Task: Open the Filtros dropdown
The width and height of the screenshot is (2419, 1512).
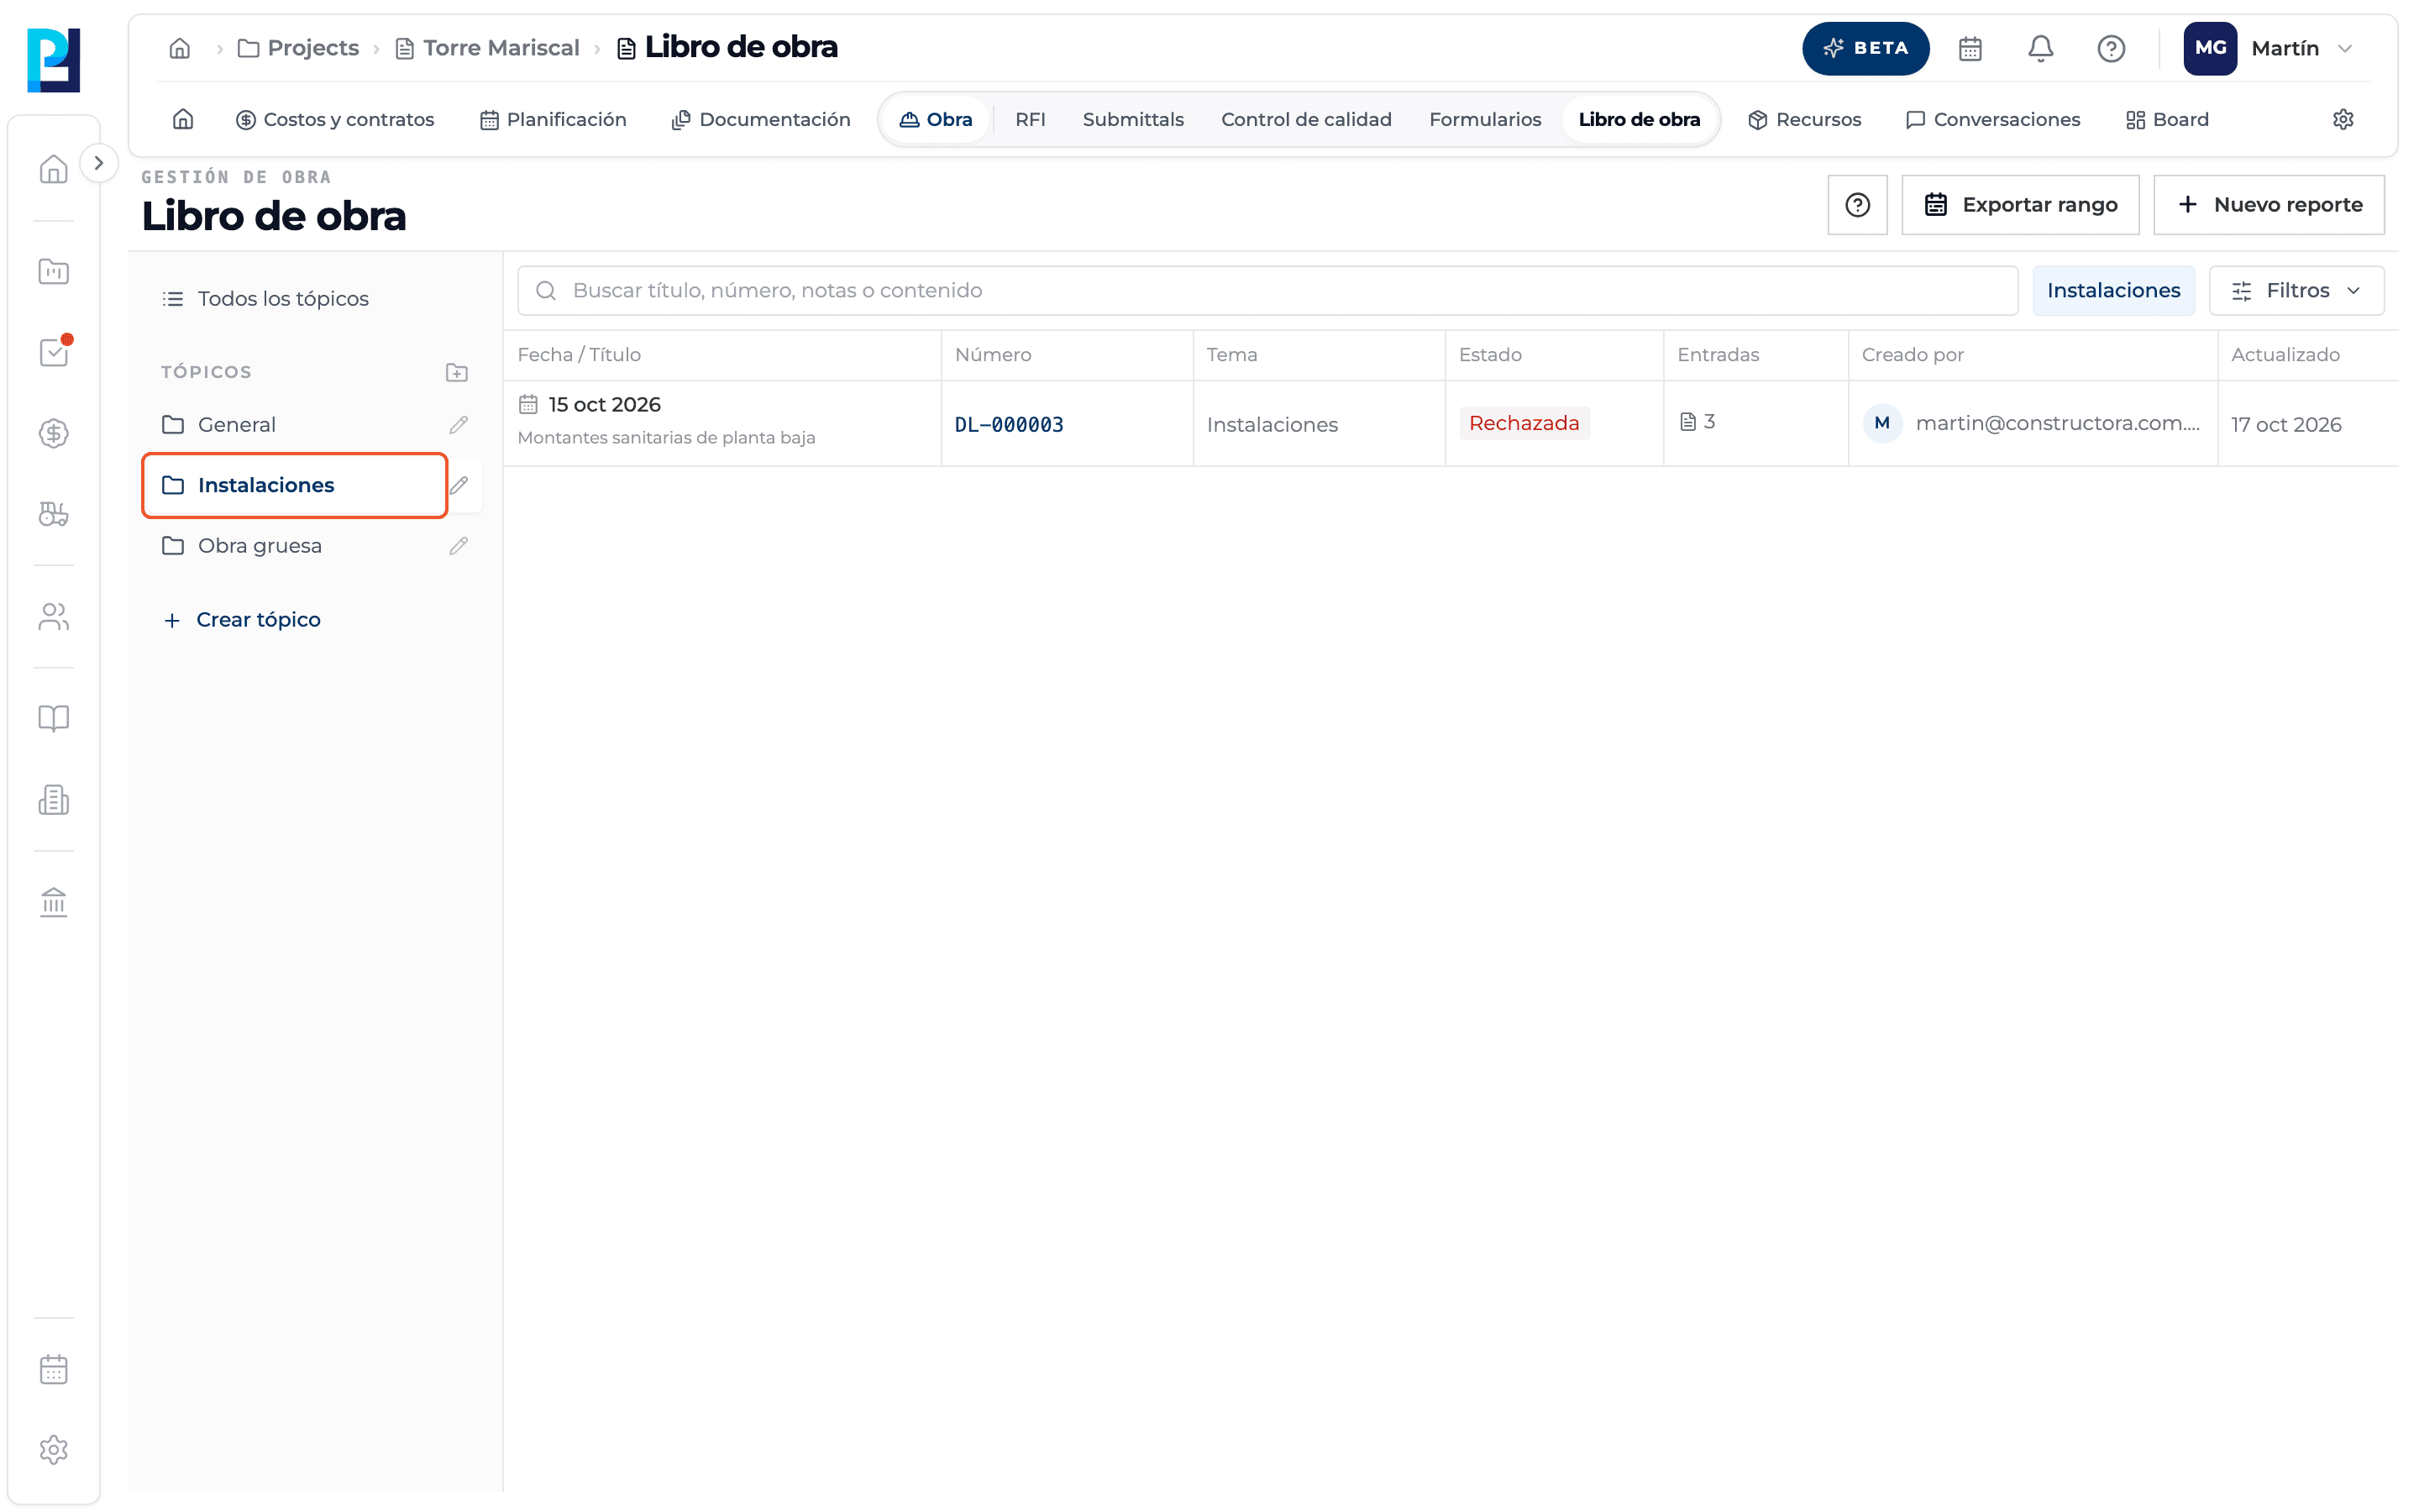Action: coord(2296,290)
